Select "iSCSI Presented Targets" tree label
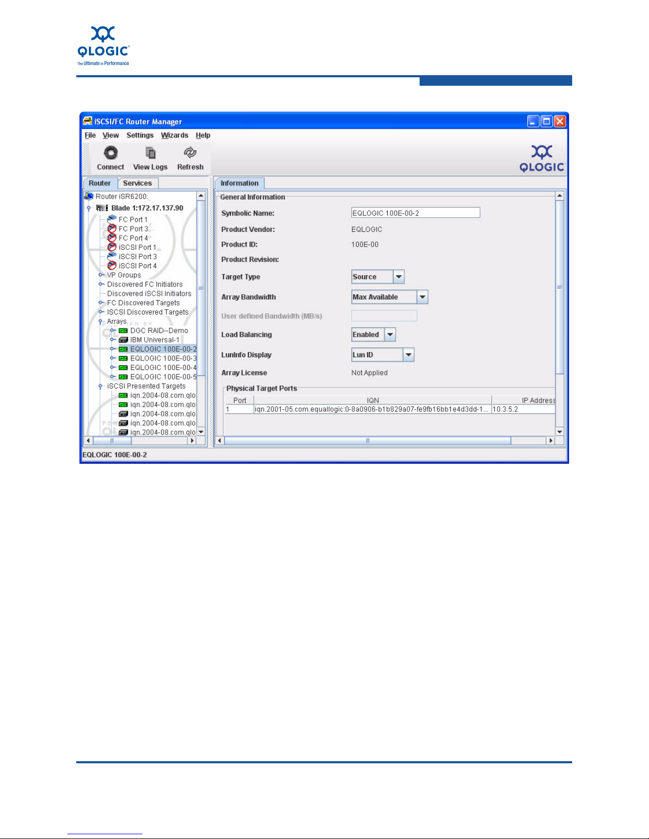 tap(146, 386)
